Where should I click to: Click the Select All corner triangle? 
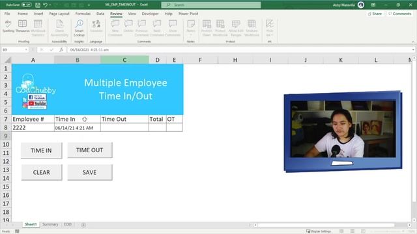(x=7, y=60)
